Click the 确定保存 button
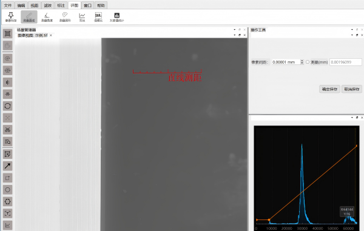 329,89
